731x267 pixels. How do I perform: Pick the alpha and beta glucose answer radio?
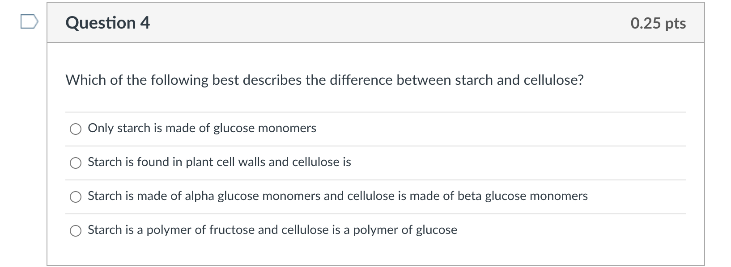coord(76,197)
